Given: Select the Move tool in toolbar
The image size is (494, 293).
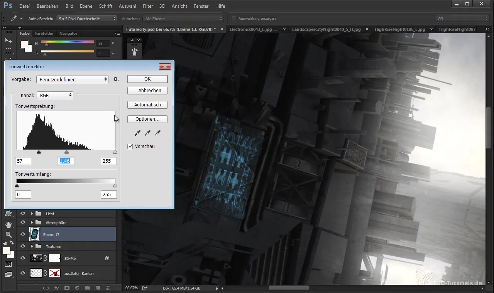Looking at the screenshot, I should tap(8, 40).
